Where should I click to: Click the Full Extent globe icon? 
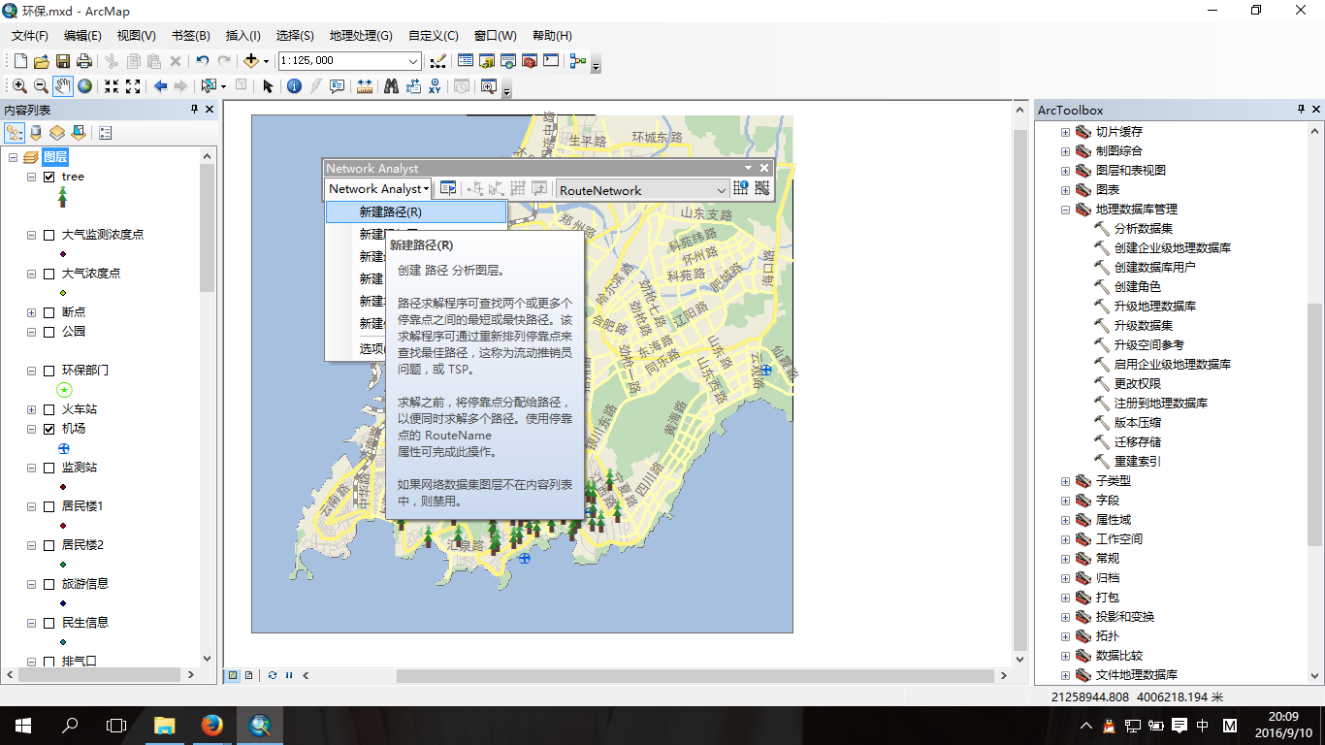click(x=85, y=86)
